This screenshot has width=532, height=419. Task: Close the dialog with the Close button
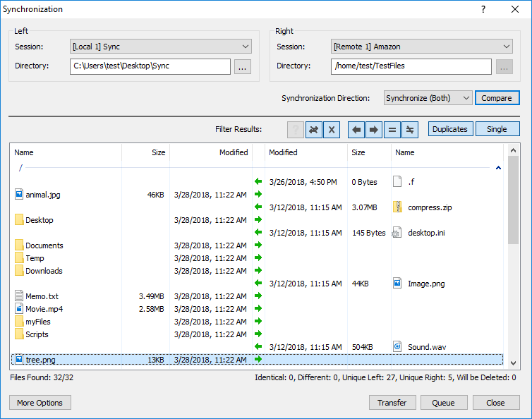(496, 403)
